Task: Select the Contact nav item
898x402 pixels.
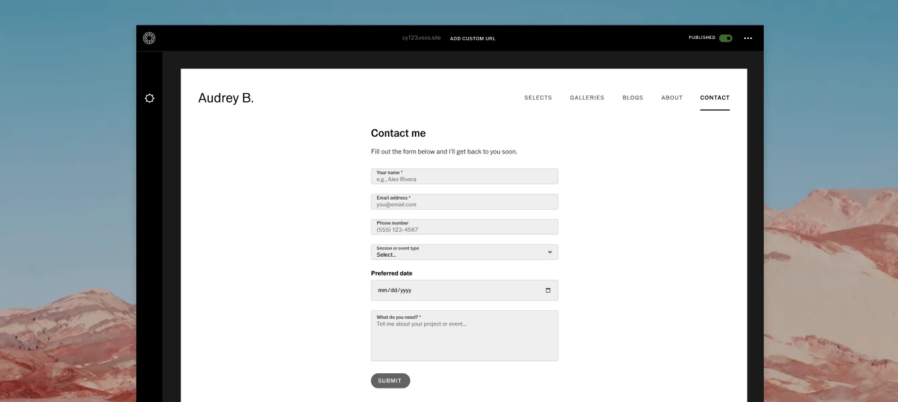Action: pos(715,98)
